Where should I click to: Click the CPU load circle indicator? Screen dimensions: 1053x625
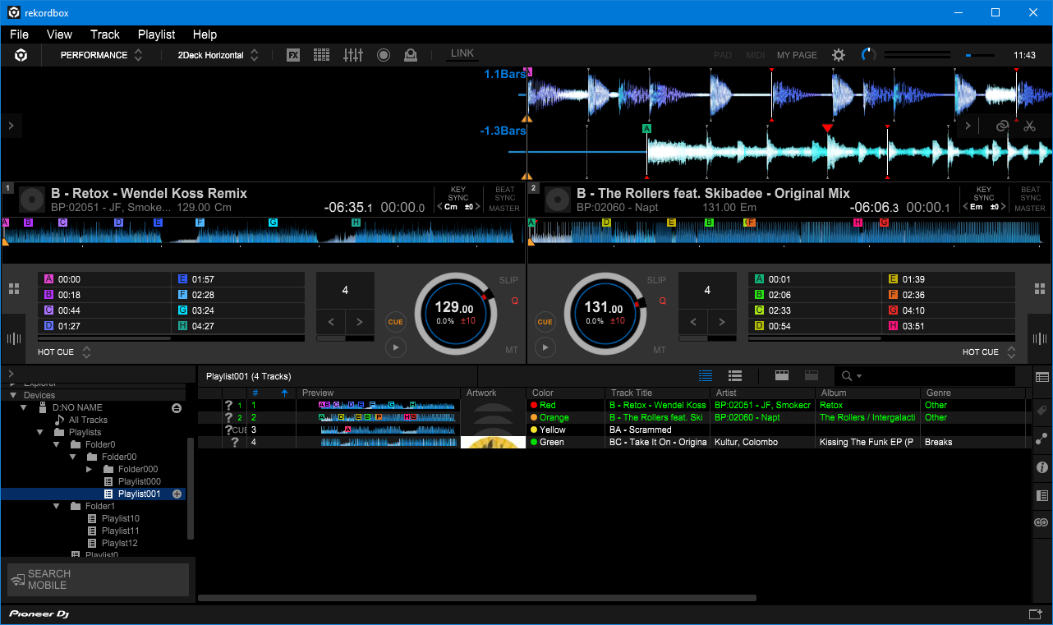(x=868, y=55)
